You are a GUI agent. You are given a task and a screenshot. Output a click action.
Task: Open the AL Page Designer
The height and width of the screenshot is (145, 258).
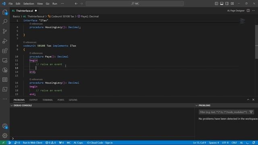(236, 11)
